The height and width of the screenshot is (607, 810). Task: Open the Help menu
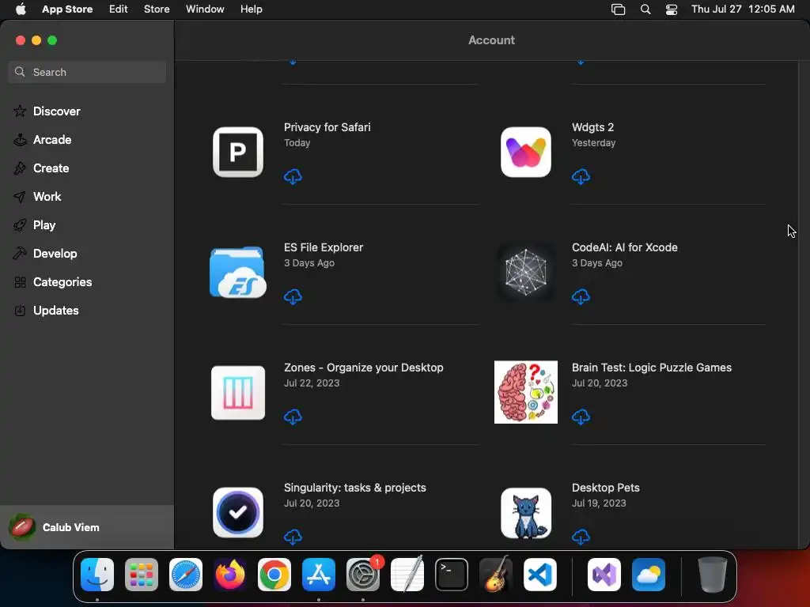[x=251, y=9]
